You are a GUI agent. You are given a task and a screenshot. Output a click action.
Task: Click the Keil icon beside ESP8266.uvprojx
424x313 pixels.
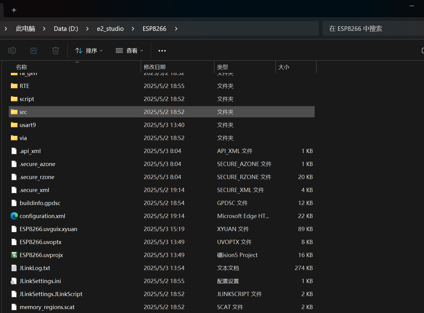(14, 255)
